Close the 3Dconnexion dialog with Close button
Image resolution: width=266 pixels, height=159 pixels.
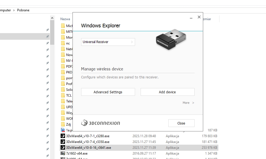181,123
